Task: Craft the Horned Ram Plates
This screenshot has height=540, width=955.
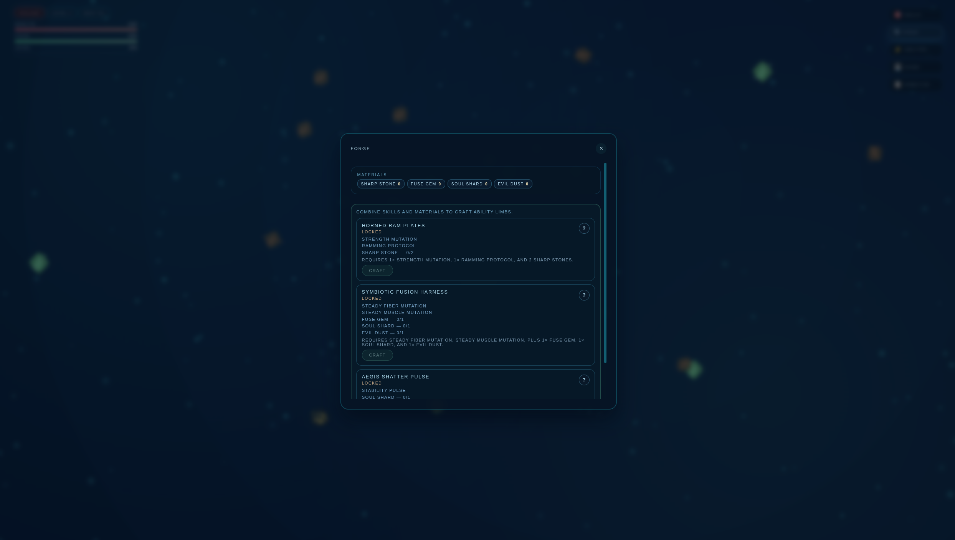Action: click(377, 271)
